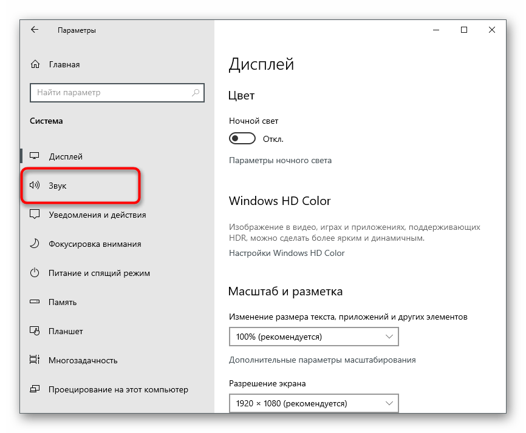Click the speaker icon for Звук

click(35, 186)
